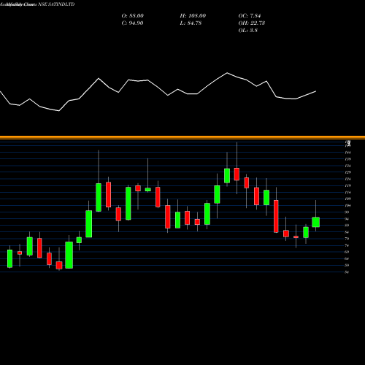Click the first green candlestick on the left
The image size is (365, 365).
[9, 258]
